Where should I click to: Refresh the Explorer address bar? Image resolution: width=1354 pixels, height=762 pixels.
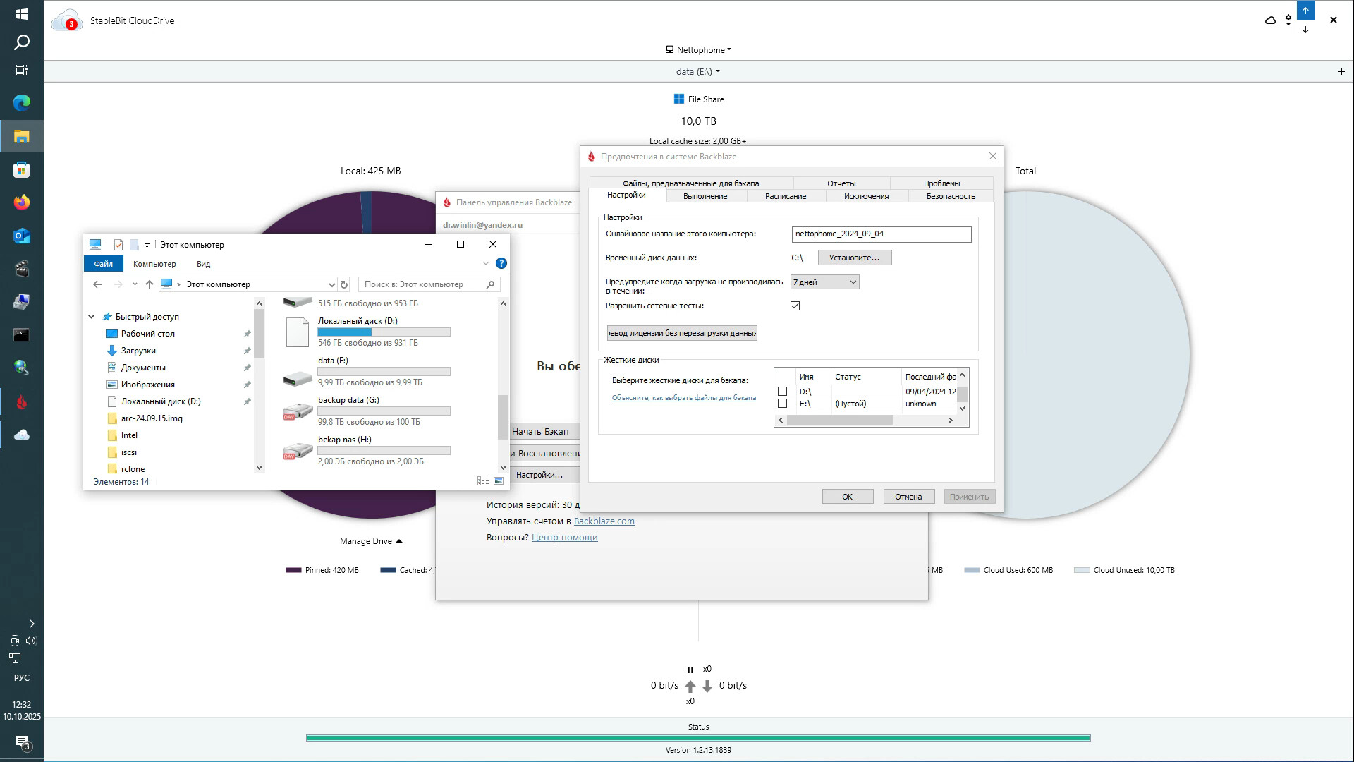tap(344, 284)
